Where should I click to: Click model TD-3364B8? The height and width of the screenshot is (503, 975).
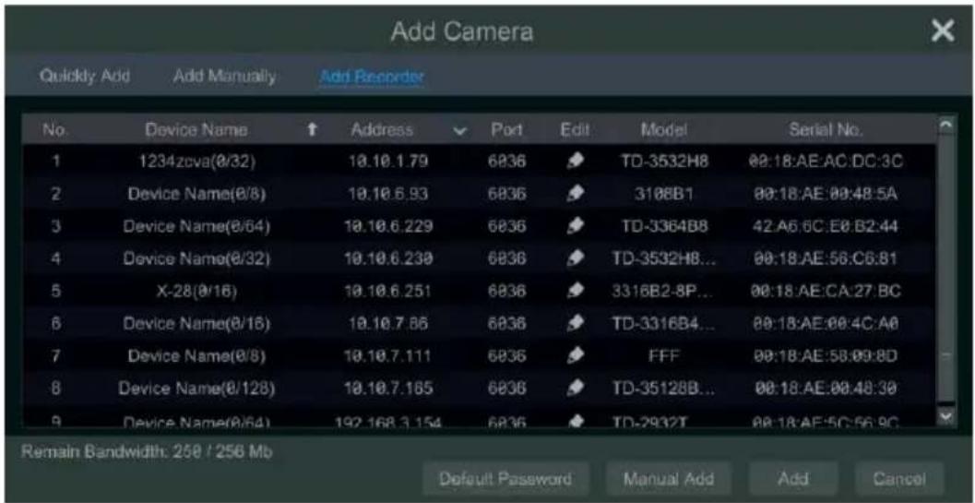[x=663, y=227]
